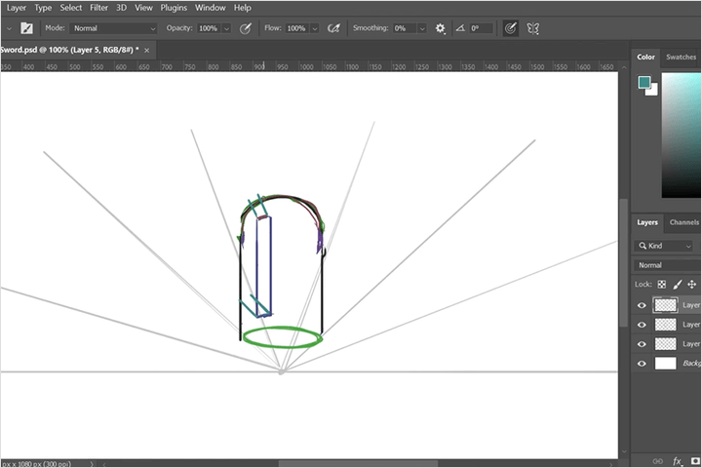Select the foreground teal color swatch
This screenshot has height=468, width=702.
(644, 82)
